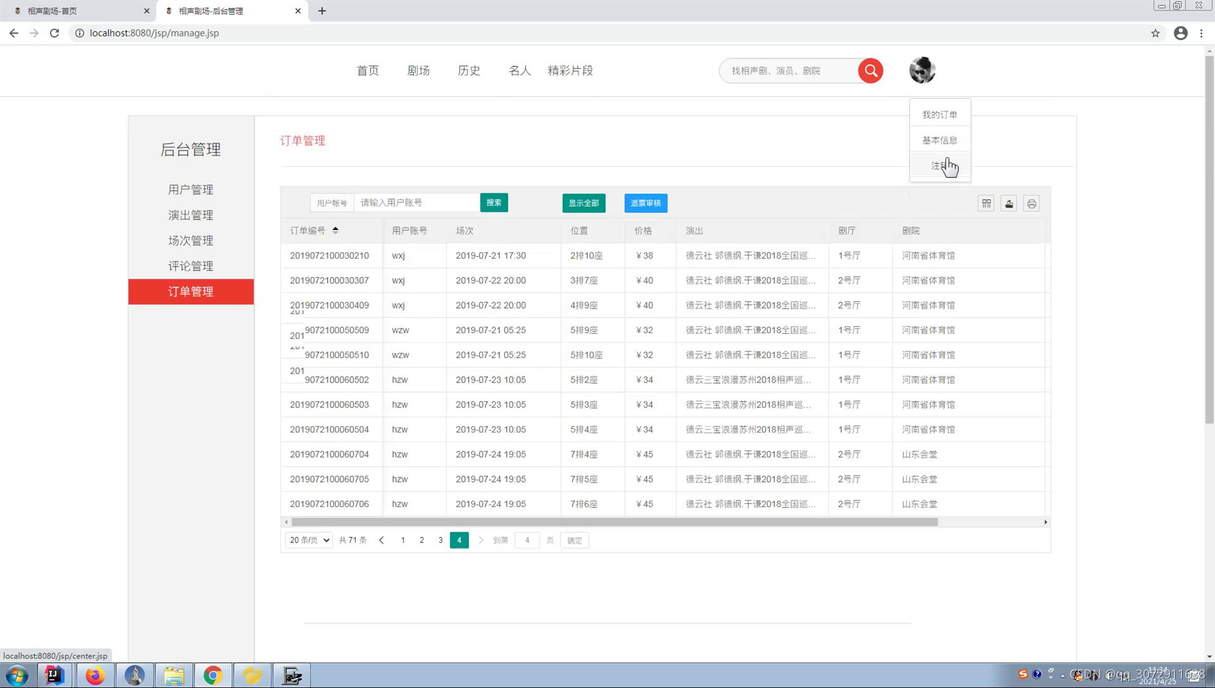Click the red search magnifier icon
This screenshot has height=688, width=1215.
871,71
